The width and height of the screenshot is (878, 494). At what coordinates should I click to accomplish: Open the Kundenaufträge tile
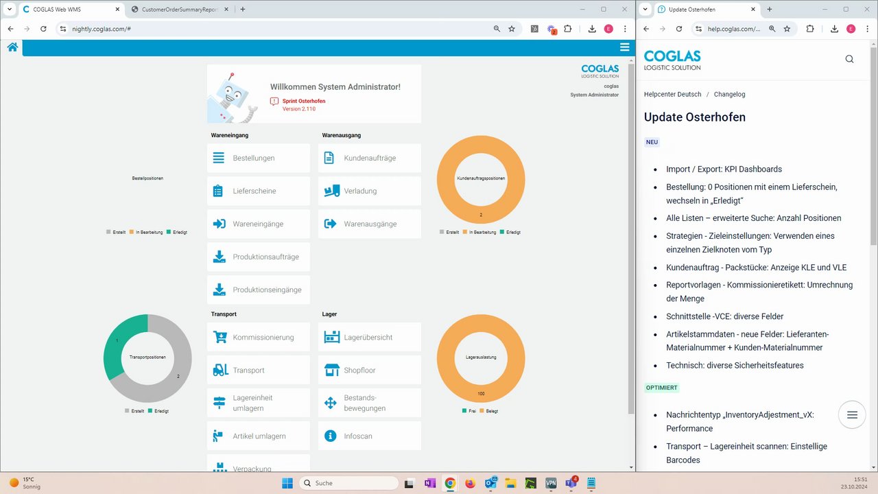[x=370, y=158]
